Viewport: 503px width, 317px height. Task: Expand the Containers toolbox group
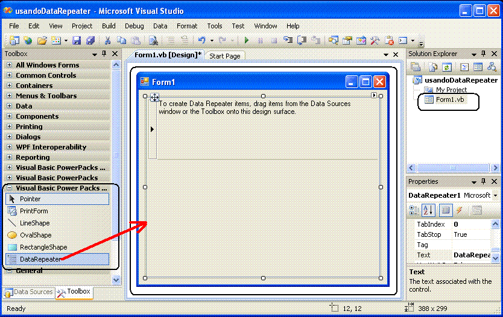pos(9,85)
